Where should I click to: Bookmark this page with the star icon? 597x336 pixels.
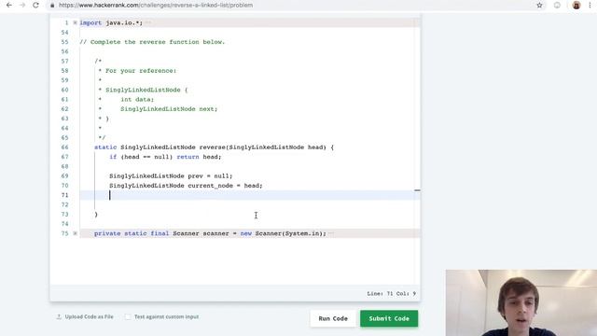coord(539,6)
